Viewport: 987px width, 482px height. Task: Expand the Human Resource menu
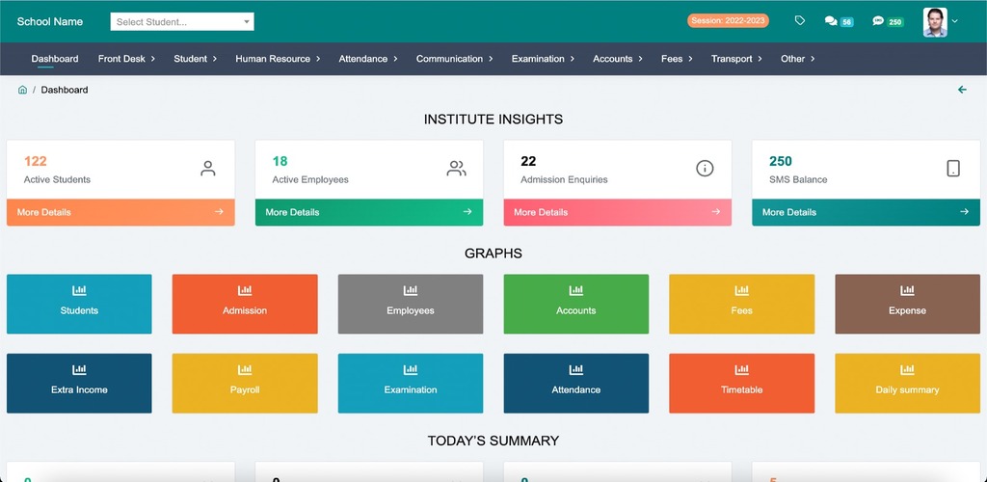[x=278, y=59]
